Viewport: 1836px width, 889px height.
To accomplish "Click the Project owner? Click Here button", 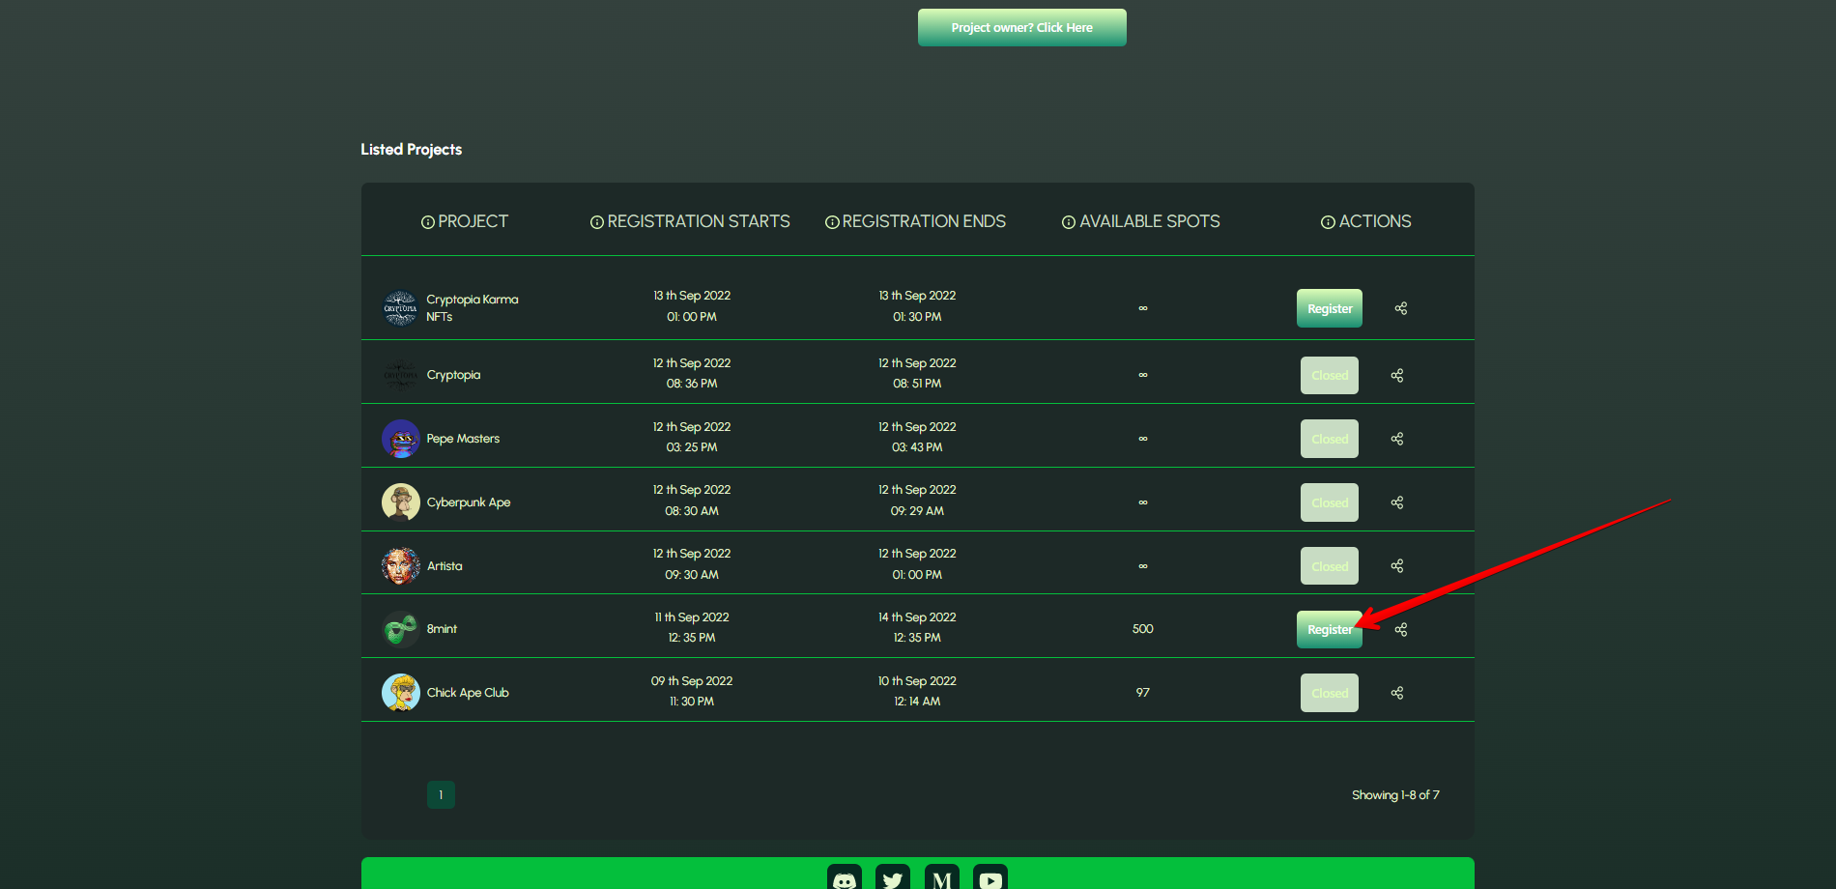I will point(1021,27).
